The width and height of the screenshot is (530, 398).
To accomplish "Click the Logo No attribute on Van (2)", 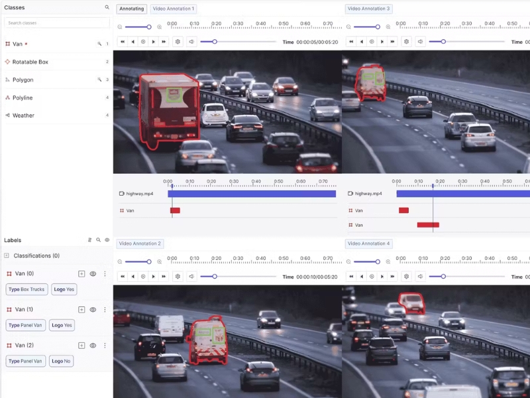I will coord(61,361).
